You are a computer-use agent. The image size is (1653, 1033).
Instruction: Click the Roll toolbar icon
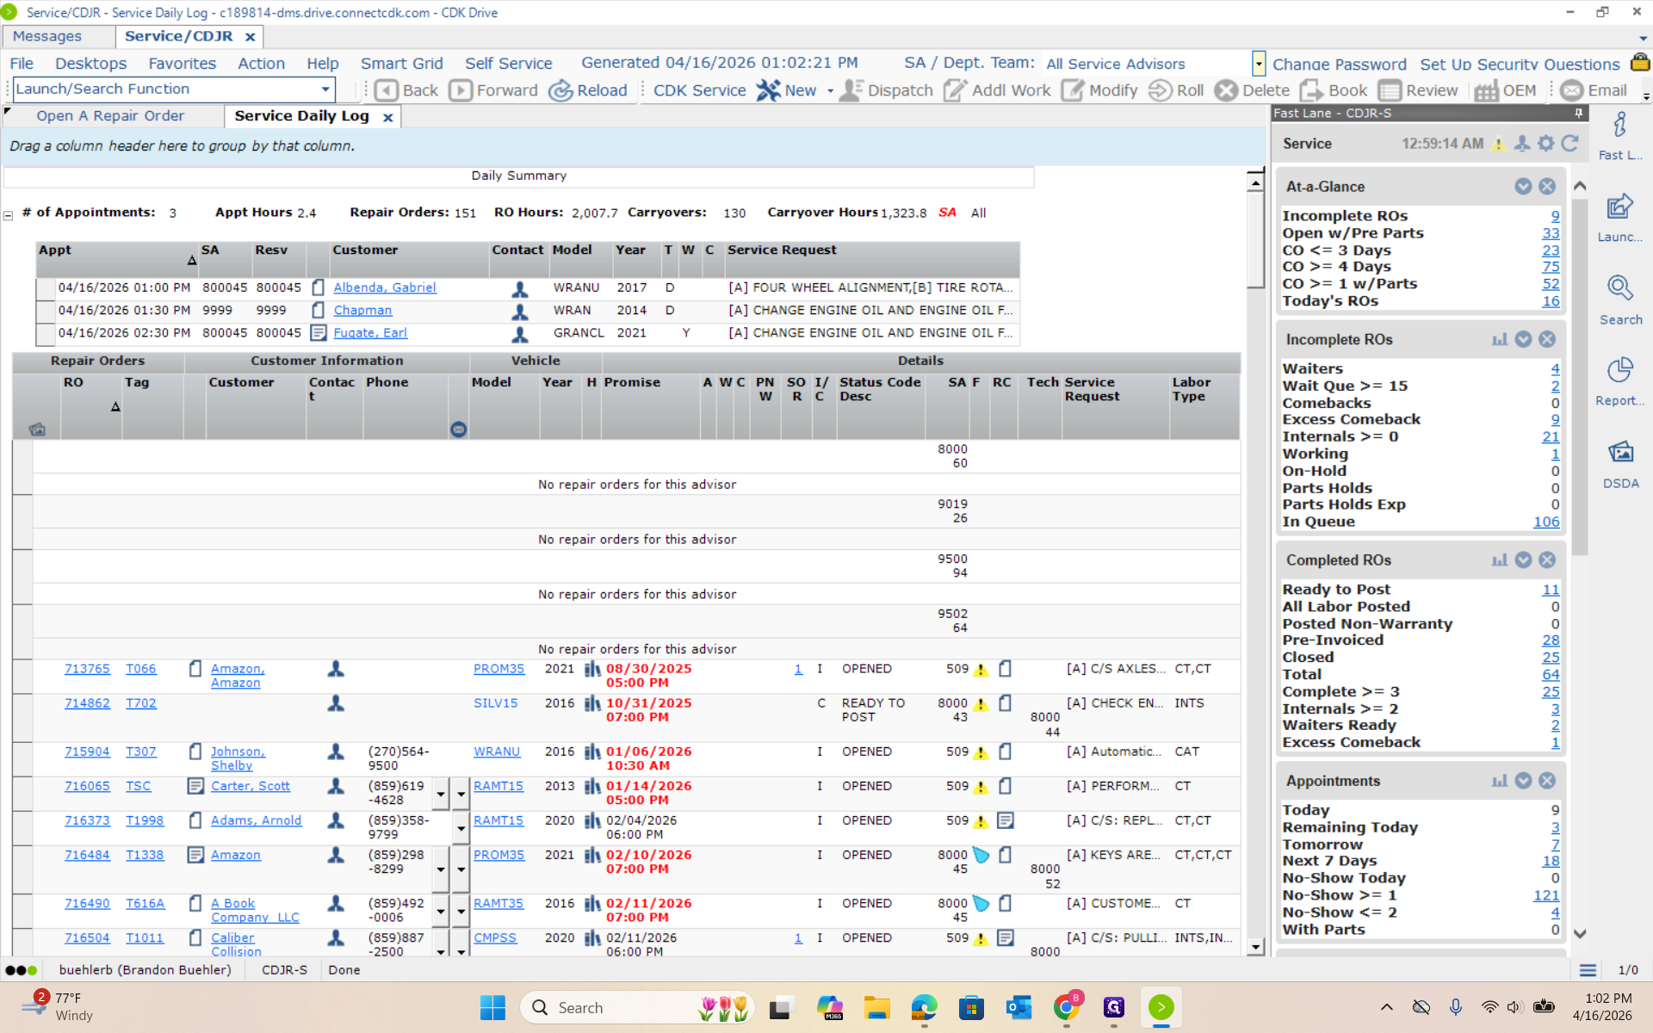[1161, 90]
